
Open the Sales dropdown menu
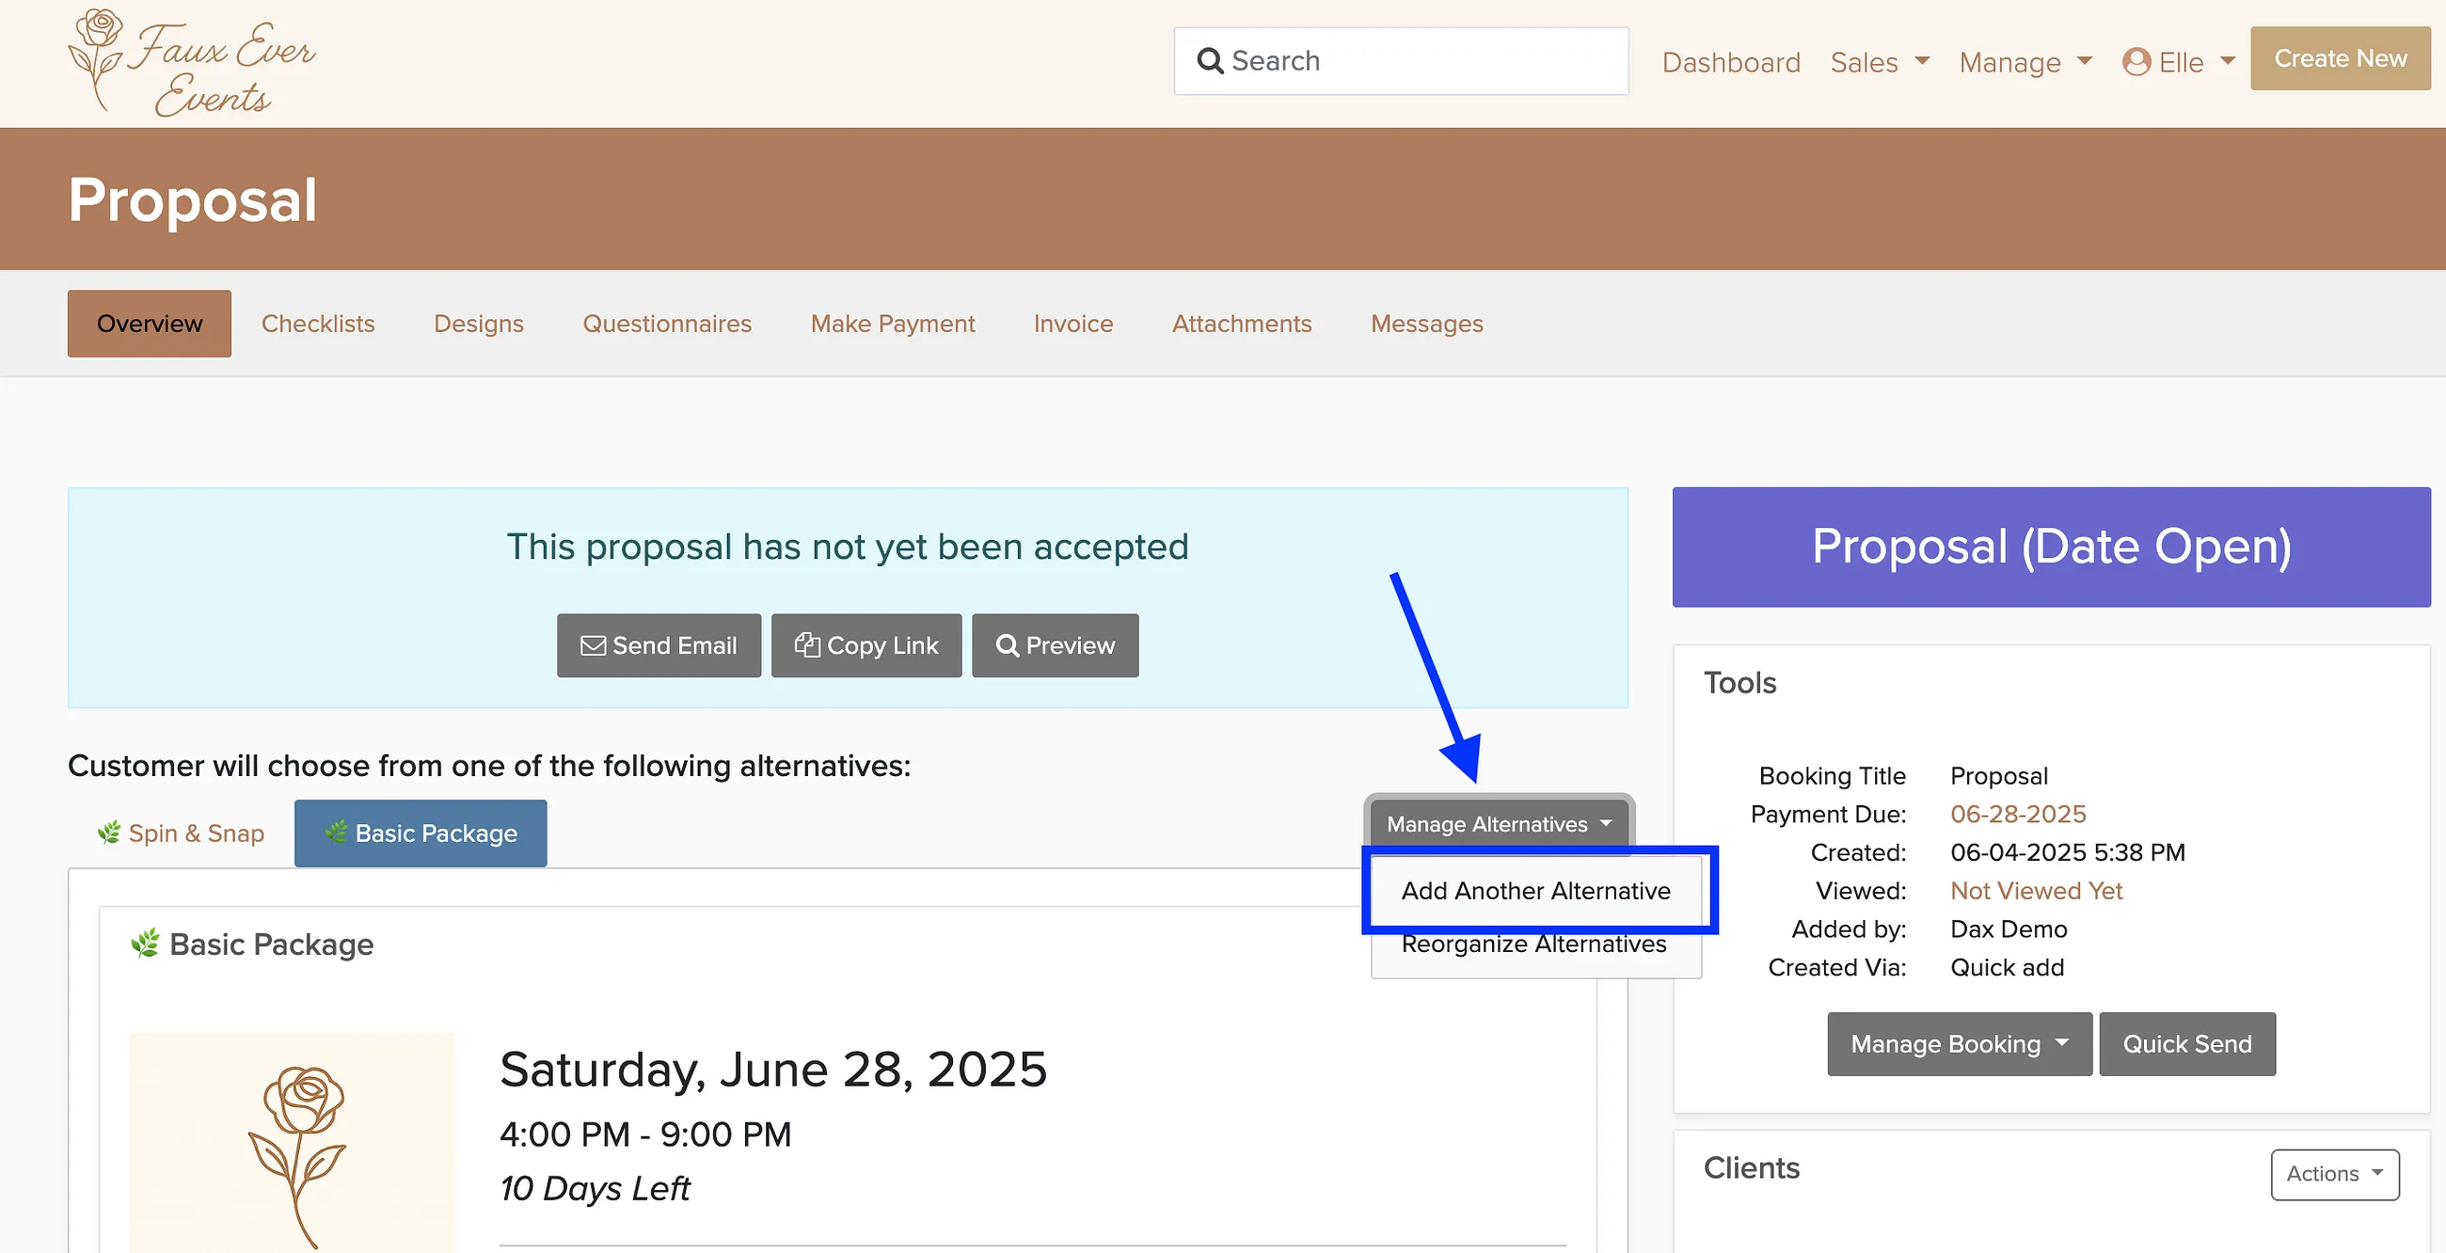(1879, 62)
